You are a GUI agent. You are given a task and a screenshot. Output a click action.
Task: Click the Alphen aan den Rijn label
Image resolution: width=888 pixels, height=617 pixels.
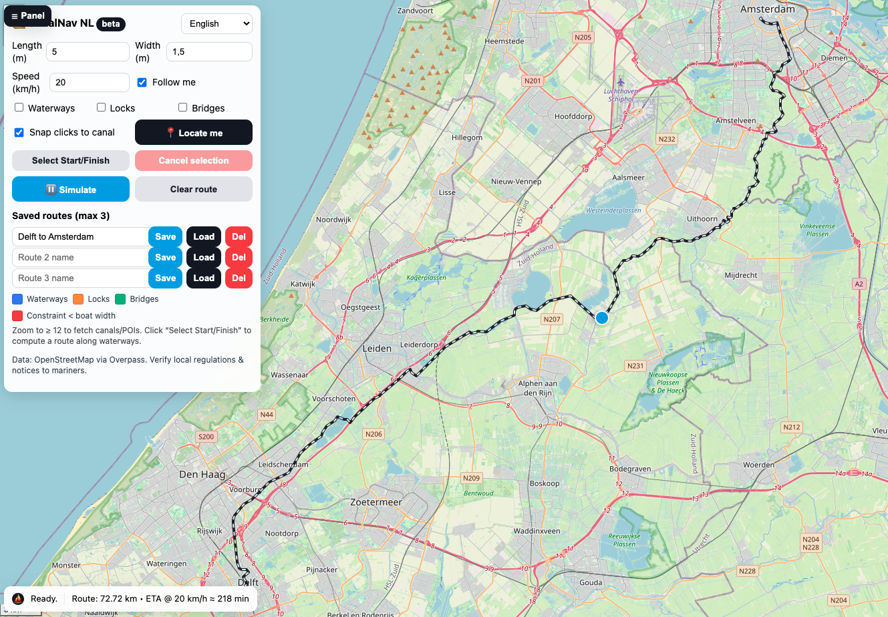(538, 388)
